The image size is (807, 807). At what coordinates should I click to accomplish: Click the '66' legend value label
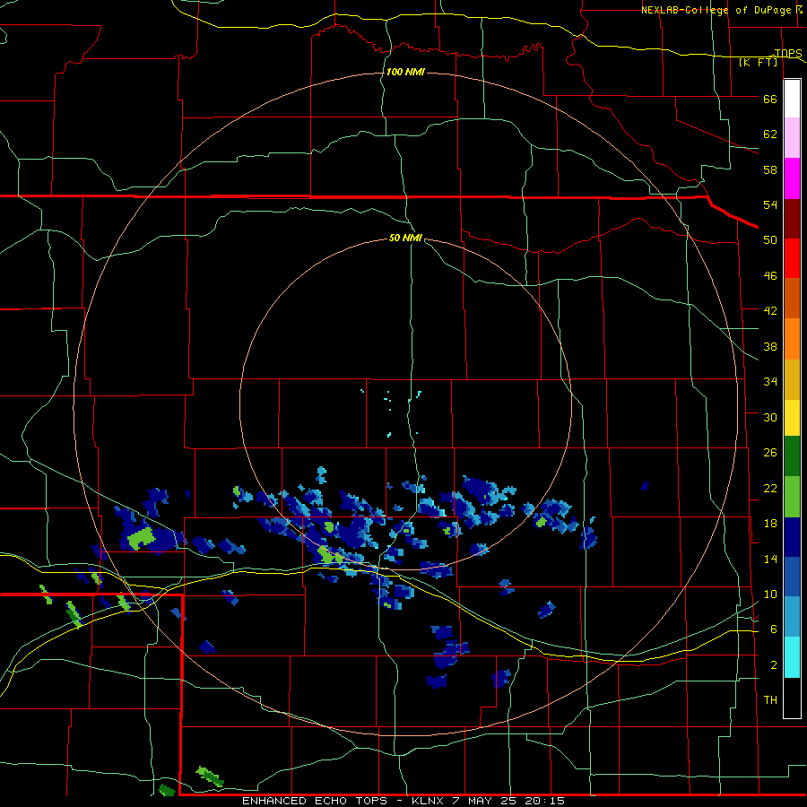click(770, 99)
